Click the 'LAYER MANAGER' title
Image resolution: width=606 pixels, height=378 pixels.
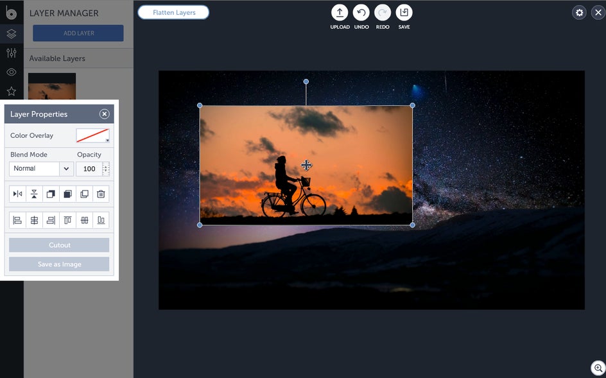[64, 13]
